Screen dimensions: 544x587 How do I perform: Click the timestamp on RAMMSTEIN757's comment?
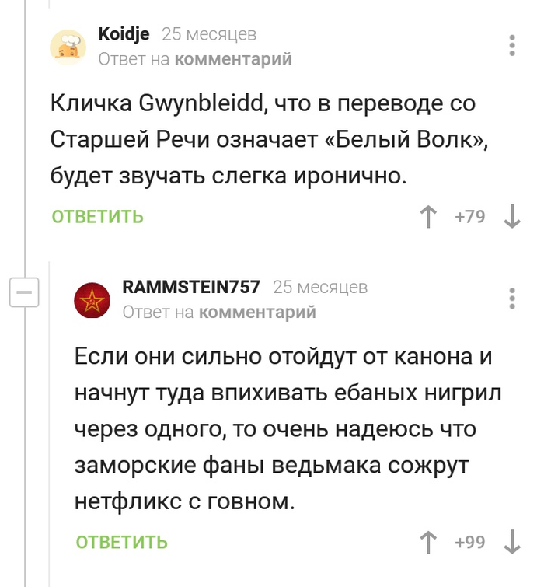point(320,287)
